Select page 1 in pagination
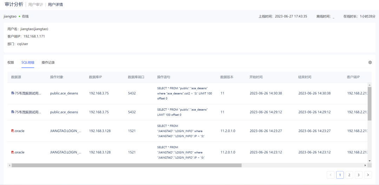The width and height of the screenshot is (379, 185). tap(340, 175)
